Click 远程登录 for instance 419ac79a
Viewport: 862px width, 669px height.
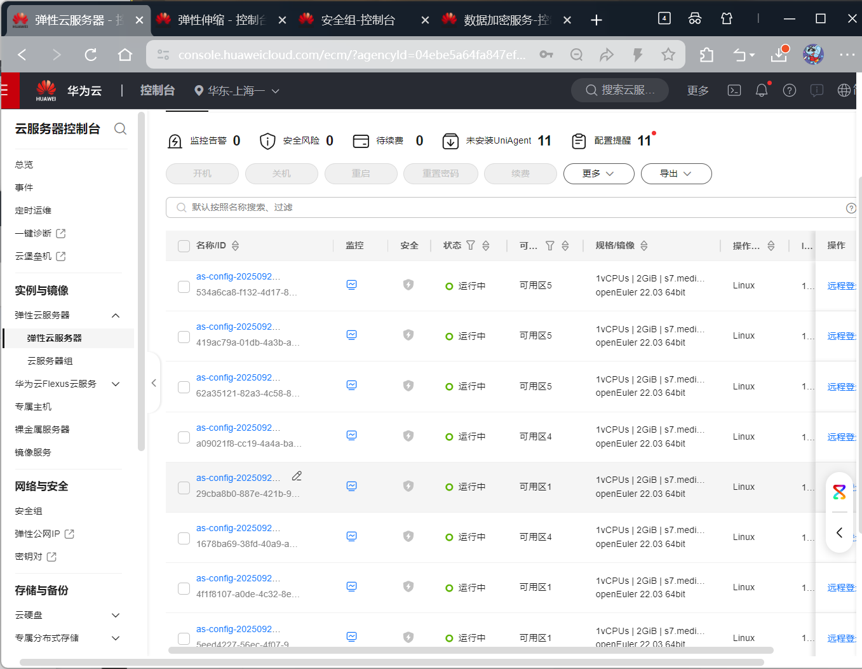click(842, 336)
